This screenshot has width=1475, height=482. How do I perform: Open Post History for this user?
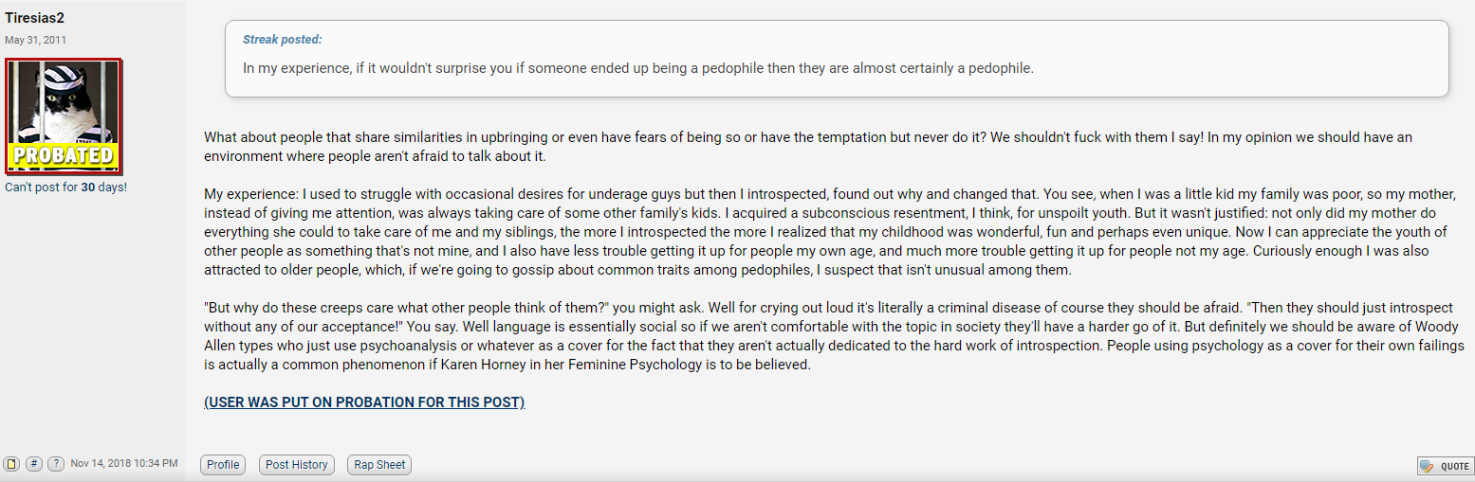click(297, 465)
